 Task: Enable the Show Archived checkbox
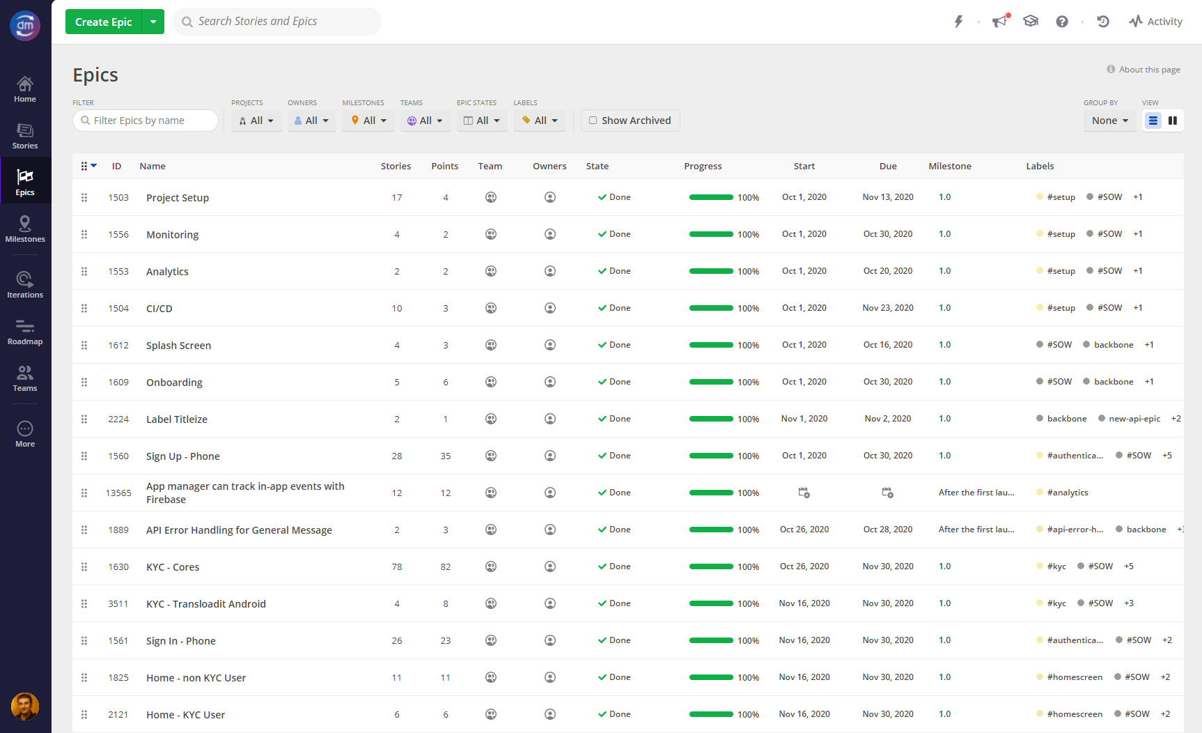click(593, 121)
